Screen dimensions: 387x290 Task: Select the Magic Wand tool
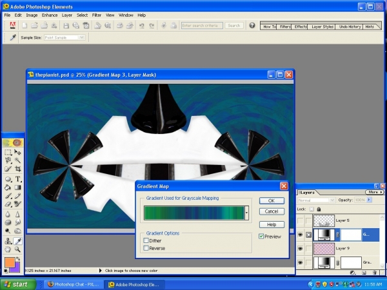(x=17, y=160)
